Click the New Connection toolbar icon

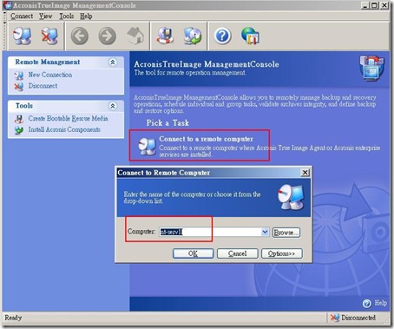pyautogui.click(x=23, y=36)
